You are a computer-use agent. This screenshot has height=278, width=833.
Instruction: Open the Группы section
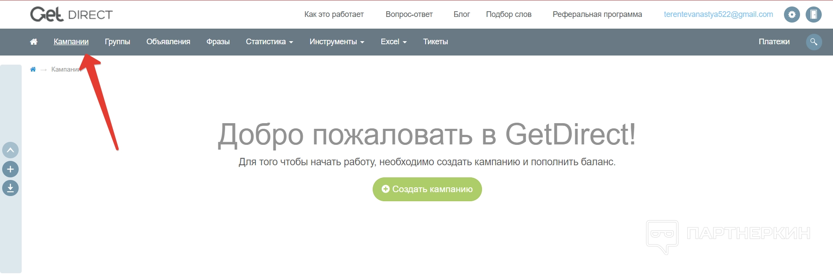[118, 42]
